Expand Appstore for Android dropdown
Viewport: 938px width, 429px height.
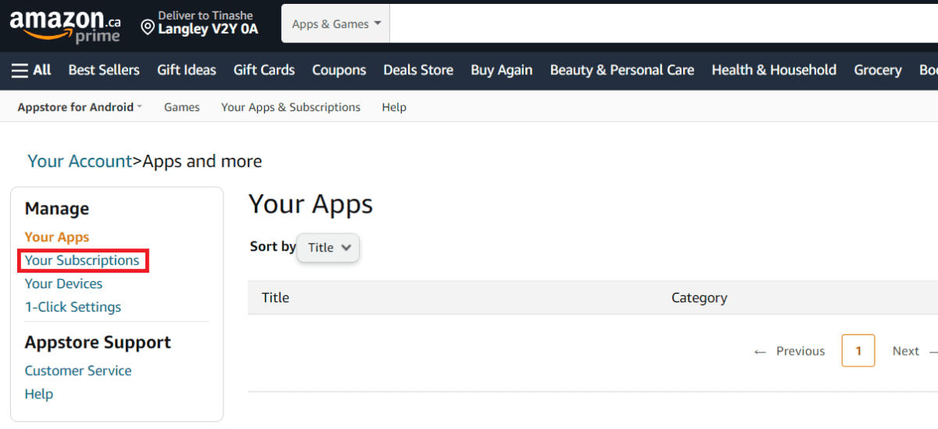coord(80,107)
